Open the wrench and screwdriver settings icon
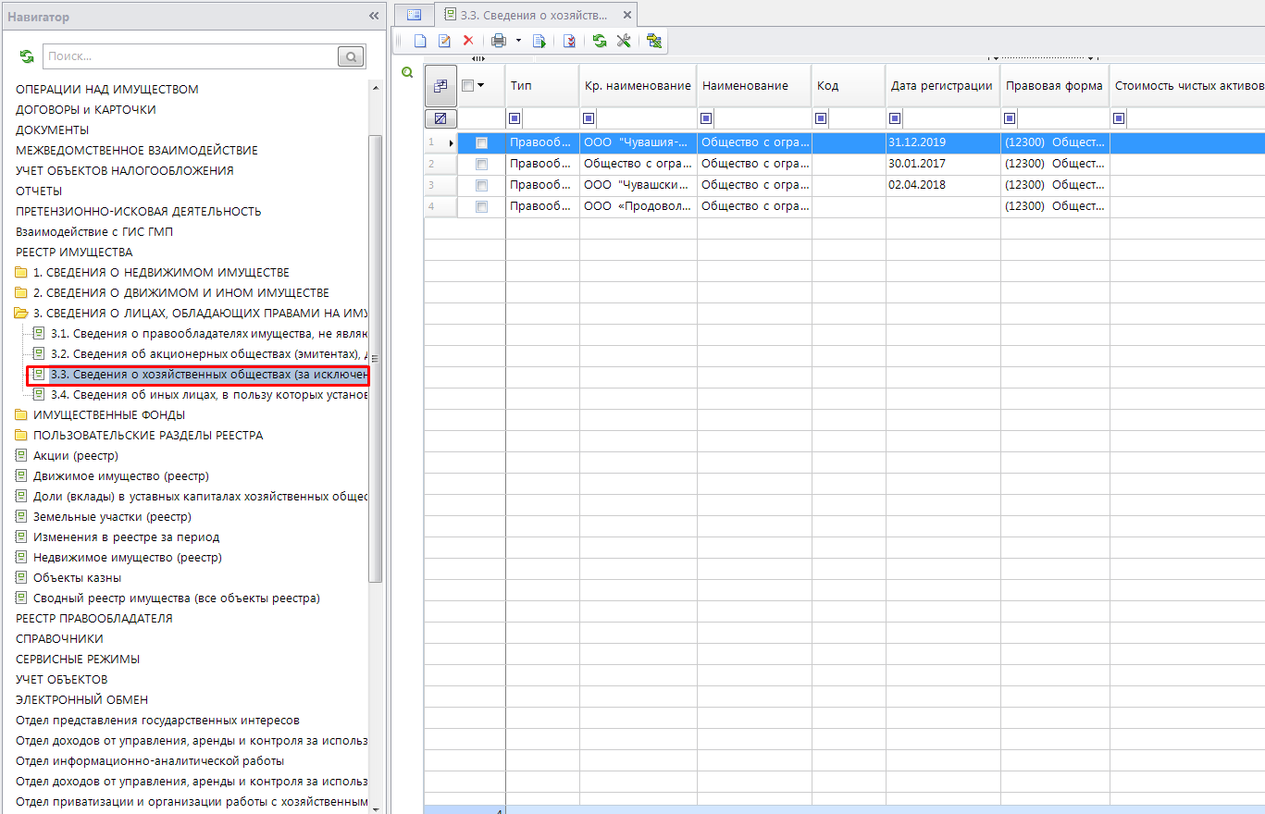 (624, 41)
